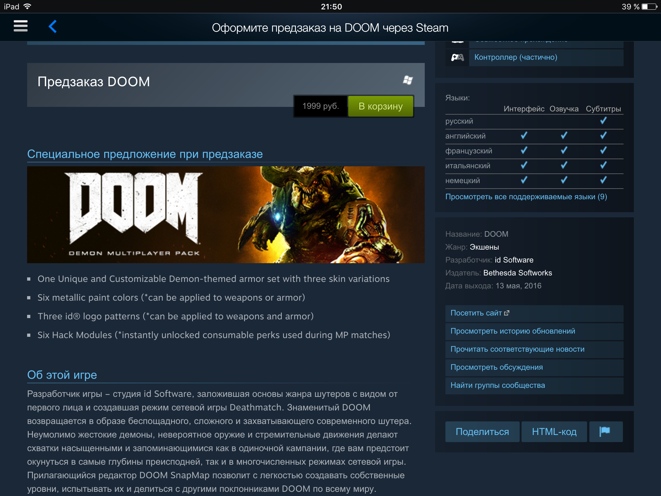661x496 pixels.
Task: Click the HTML-код button
Action: pos(554,432)
